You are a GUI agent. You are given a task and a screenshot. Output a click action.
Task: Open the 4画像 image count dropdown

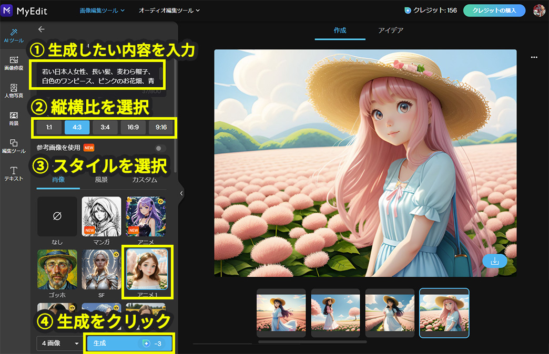tap(59, 343)
